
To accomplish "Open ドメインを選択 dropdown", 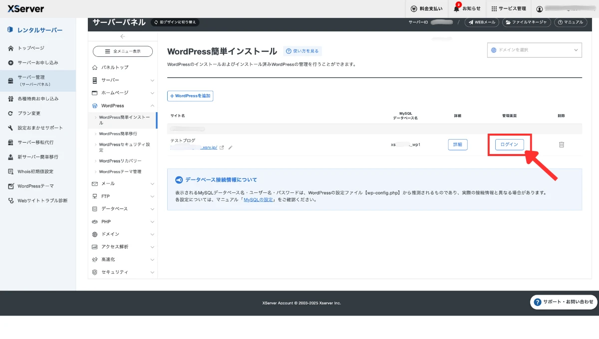I will pyautogui.click(x=535, y=50).
